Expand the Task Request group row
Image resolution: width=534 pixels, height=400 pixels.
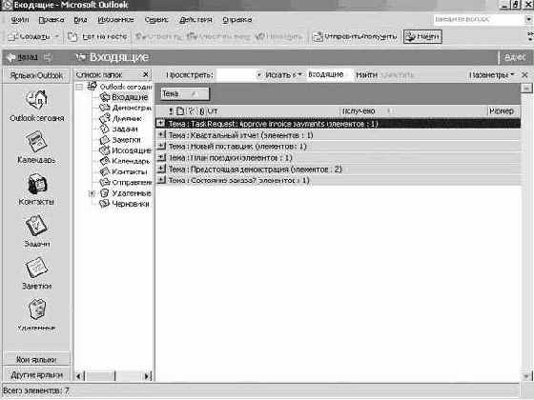[x=160, y=123]
